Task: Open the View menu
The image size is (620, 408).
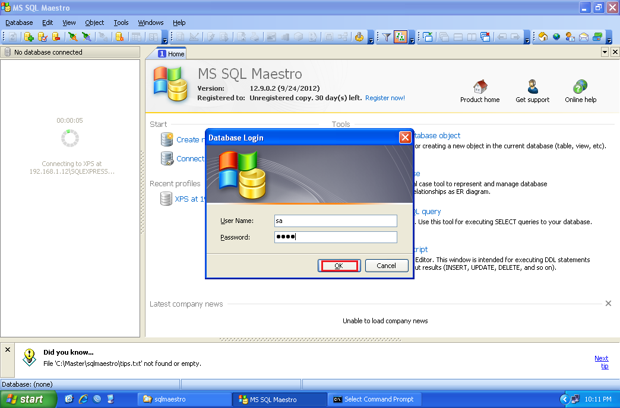Action: (x=69, y=23)
